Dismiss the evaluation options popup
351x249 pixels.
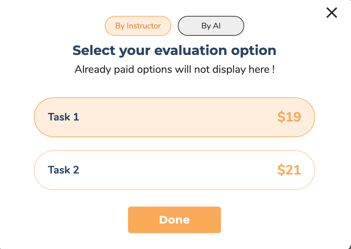pos(332,13)
